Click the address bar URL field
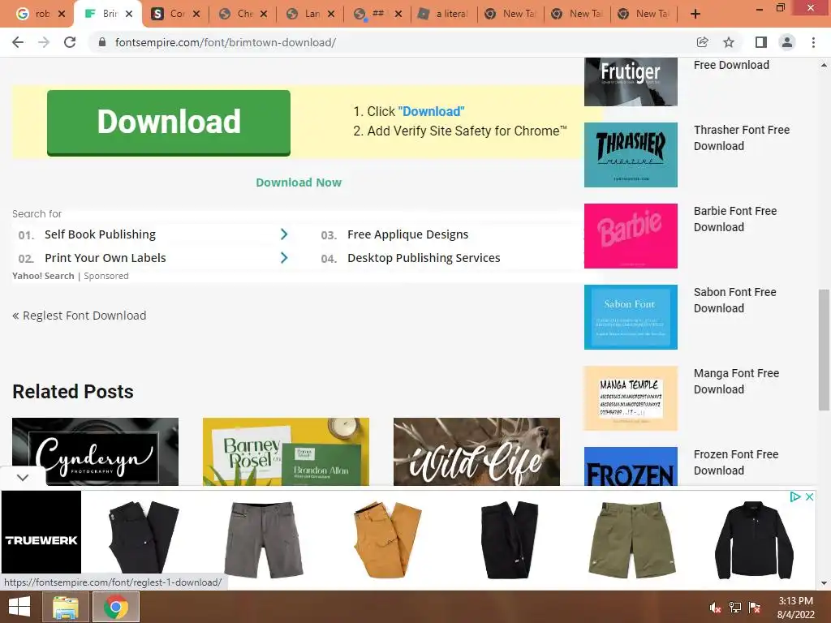Screen dimensions: 831x623 tap(392, 42)
